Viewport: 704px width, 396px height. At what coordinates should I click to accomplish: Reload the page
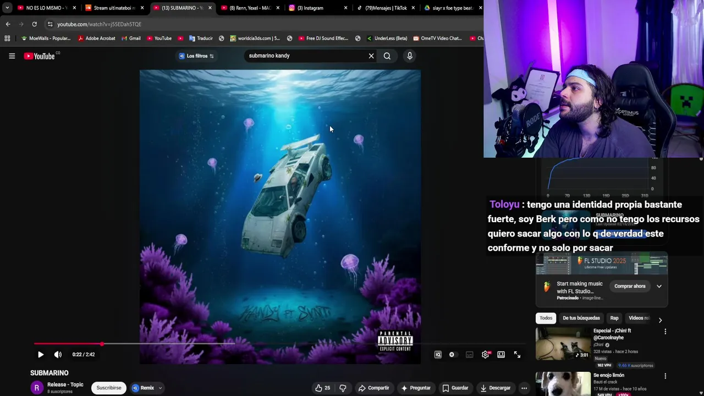click(x=34, y=24)
